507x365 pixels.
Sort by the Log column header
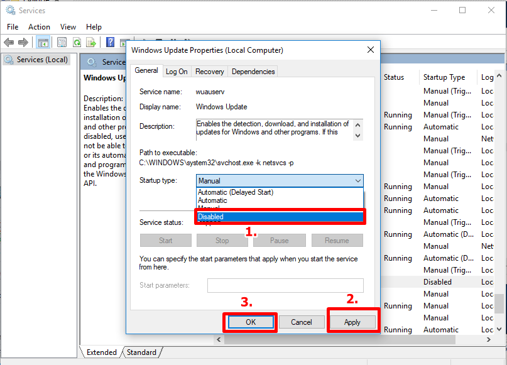click(486, 77)
